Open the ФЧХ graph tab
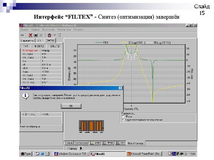 pyautogui.click(x=108, y=143)
